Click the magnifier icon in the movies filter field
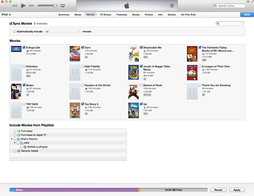254x196 pixels. coord(218,23)
